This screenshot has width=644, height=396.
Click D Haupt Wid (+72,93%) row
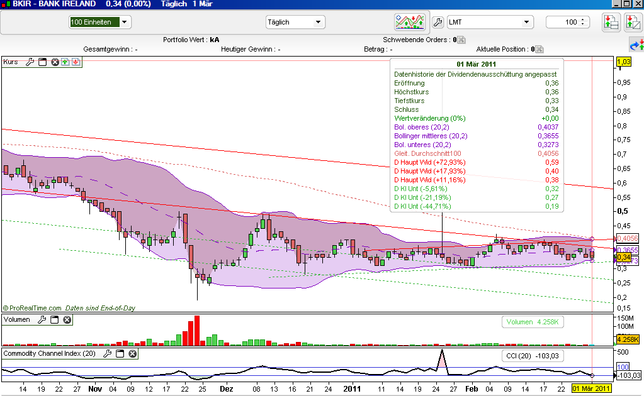pos(477,162)
